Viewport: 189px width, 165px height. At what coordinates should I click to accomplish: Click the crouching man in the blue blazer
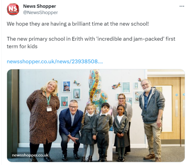[x=70, y=129]
